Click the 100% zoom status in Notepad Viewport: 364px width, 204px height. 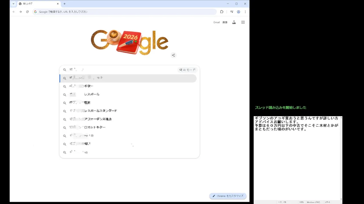point(301,202)
